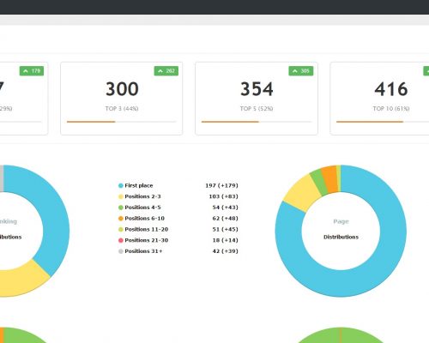Click the 'TOP 5 (52%)' label

[x=257, y=109]
